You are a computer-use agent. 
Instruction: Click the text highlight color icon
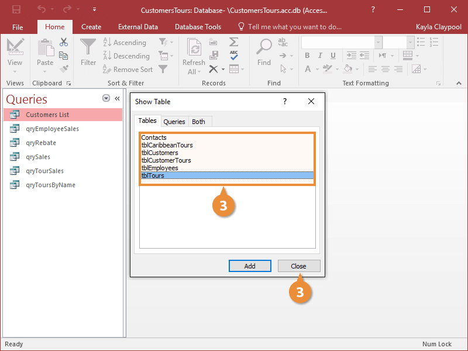click(x=328, y=69)
